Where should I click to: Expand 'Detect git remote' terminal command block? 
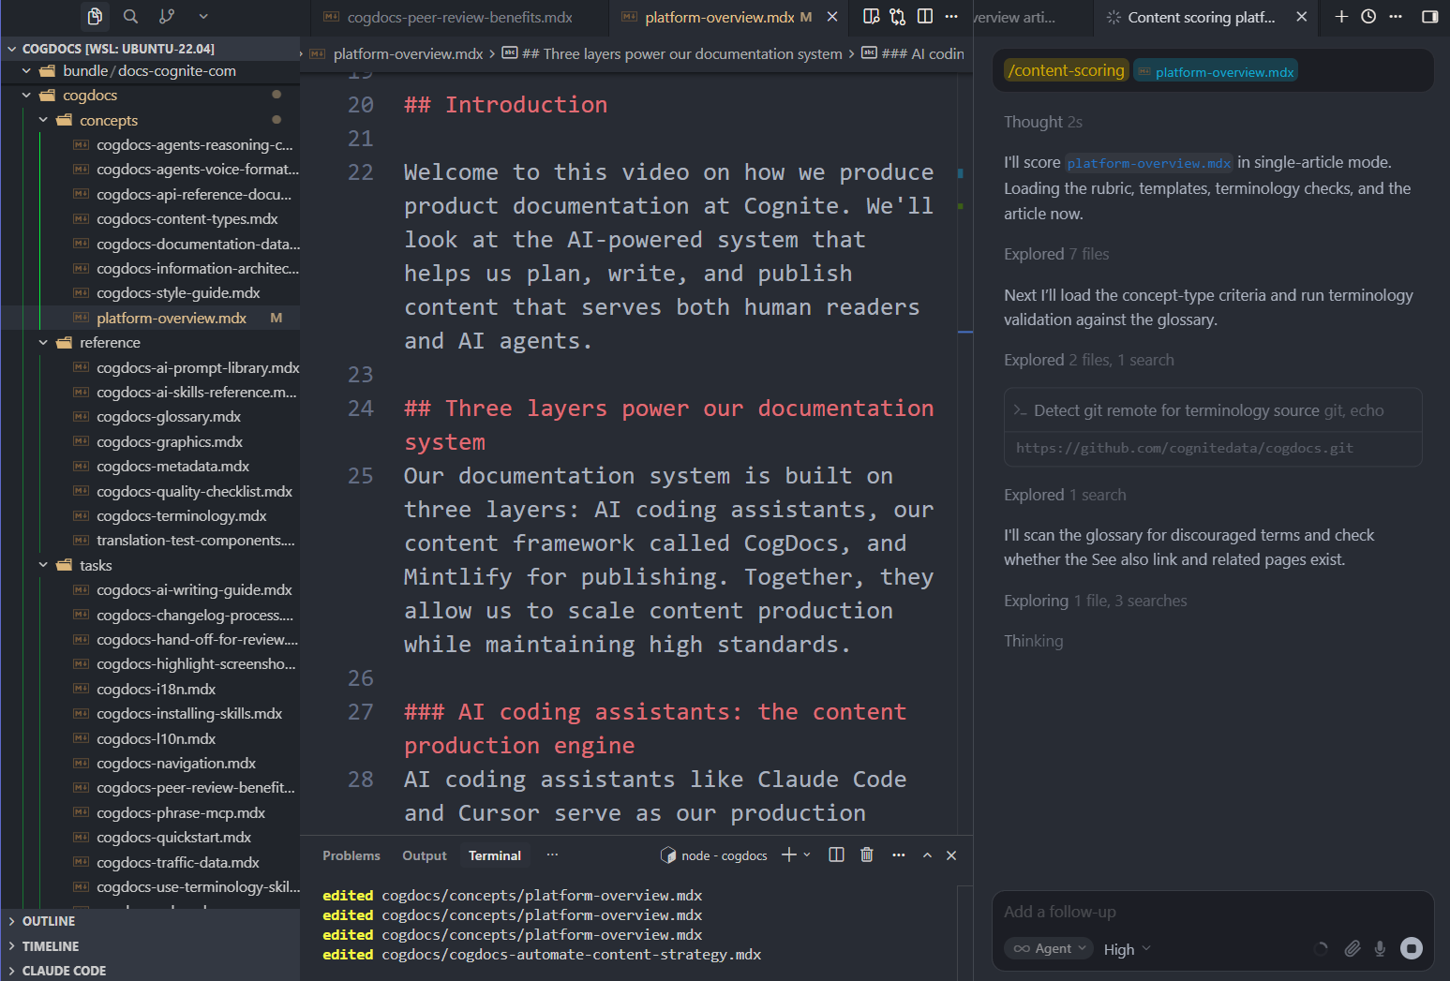(x=1213, y=410)
